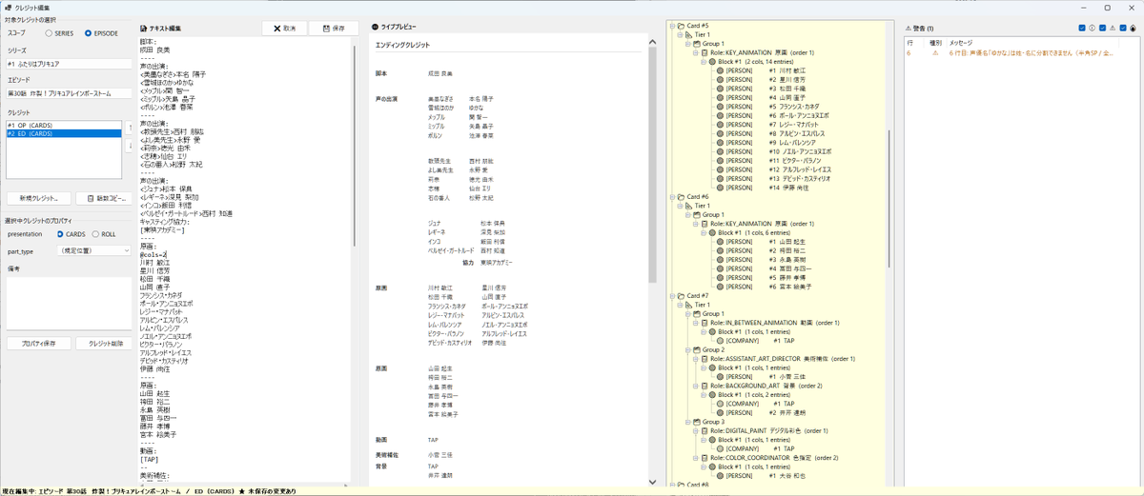Open the part_type dropdown
The height and width of the screenshot is (496, 1144).
point(93,250)
